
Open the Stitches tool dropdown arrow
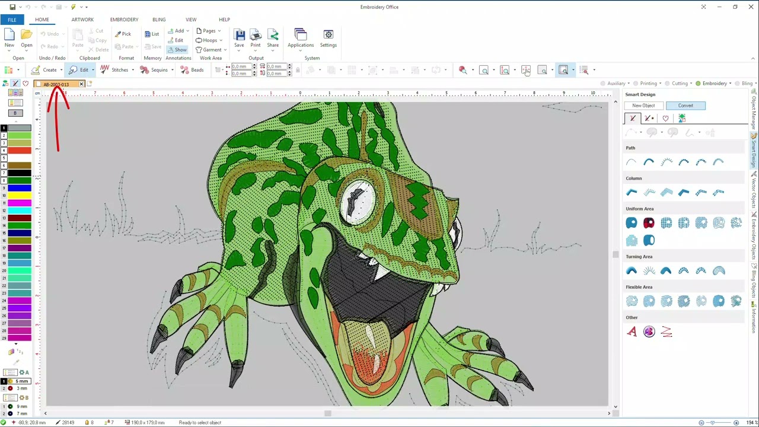[x=133, y=70]
